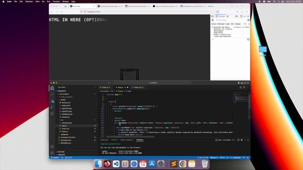Open the App Store from the Dock
Screen dimensions: 303x170
point(152,164)
